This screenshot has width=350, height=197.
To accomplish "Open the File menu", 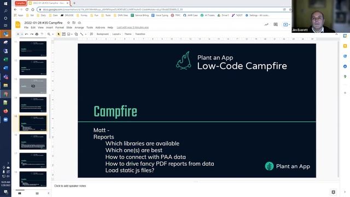I will [26, 27].
